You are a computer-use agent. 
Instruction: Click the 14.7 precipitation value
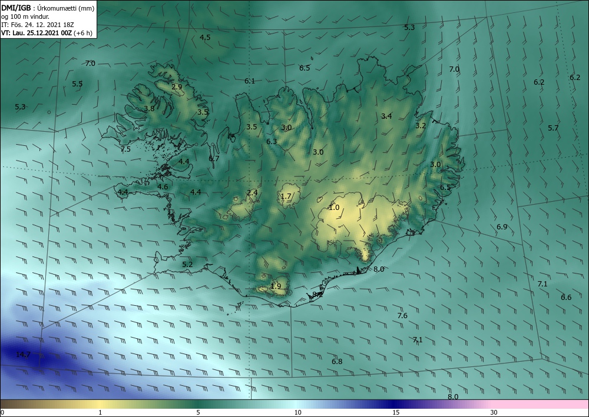point(23,355)
